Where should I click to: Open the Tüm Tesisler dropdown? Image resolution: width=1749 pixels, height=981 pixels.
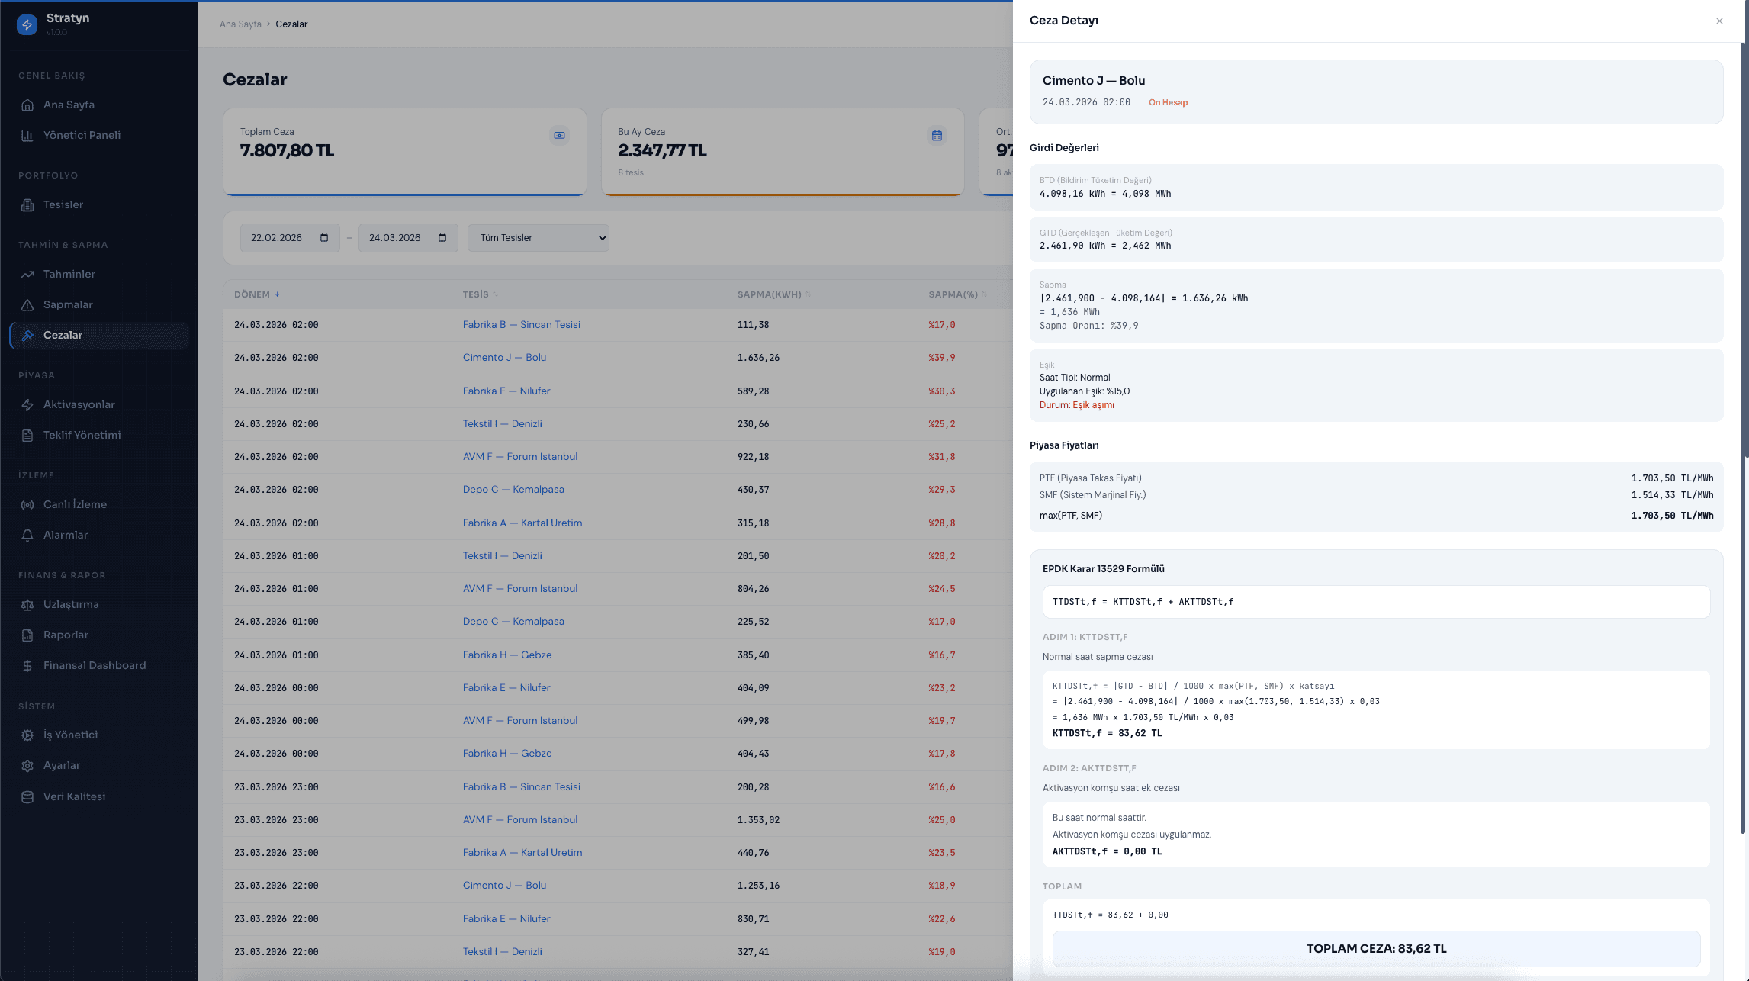tap(538, 238)
